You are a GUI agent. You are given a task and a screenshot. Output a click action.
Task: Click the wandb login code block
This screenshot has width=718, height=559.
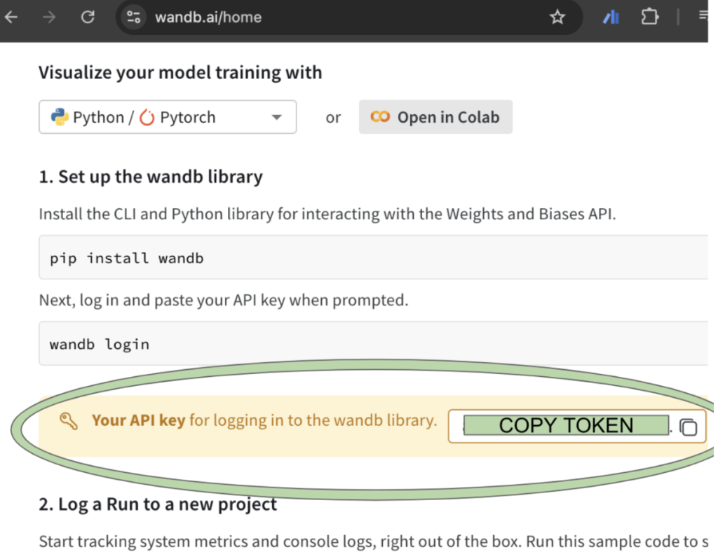[x=373, y=343]
